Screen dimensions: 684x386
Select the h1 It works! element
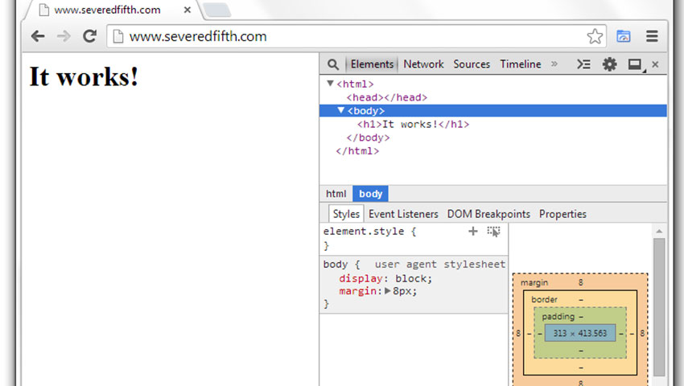click(413, 125)
